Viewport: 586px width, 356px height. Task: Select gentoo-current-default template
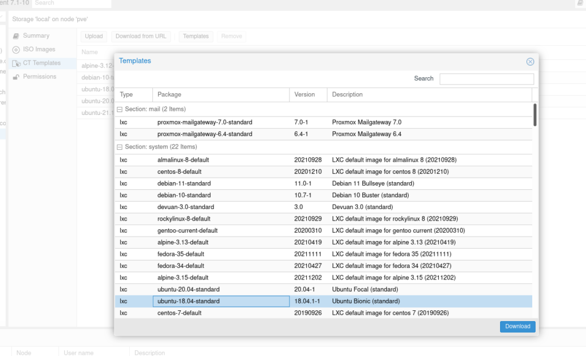pos(324,231)
